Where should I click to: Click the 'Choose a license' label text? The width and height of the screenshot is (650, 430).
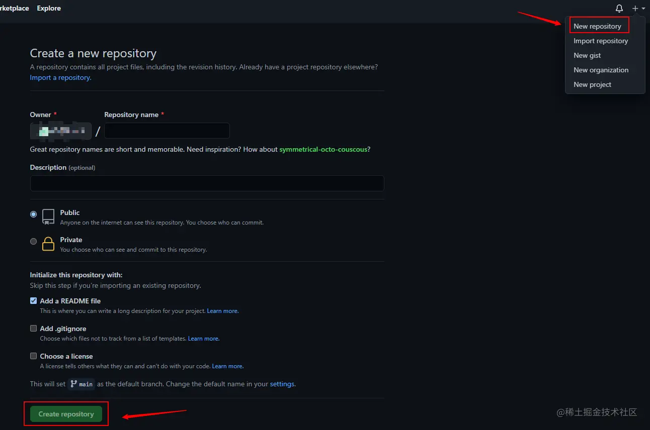66,356
